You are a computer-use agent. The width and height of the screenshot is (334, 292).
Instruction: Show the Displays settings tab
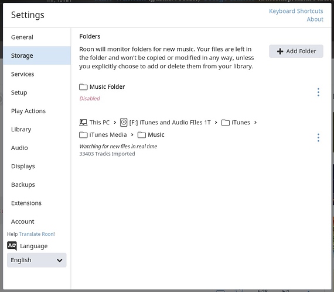click(37, 166)
